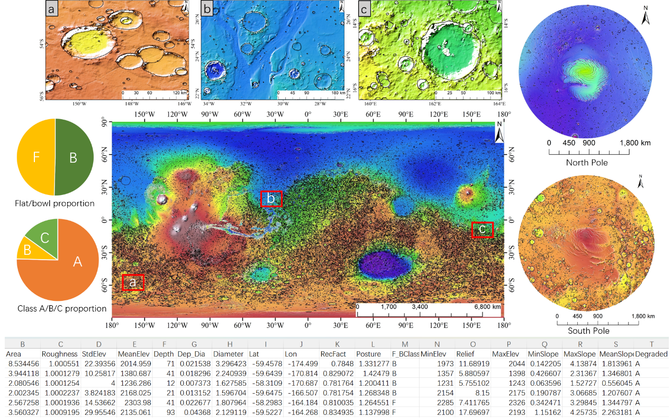Select the Diameter column header
This screenshot has height=418, width=672.
coord(229,353)
